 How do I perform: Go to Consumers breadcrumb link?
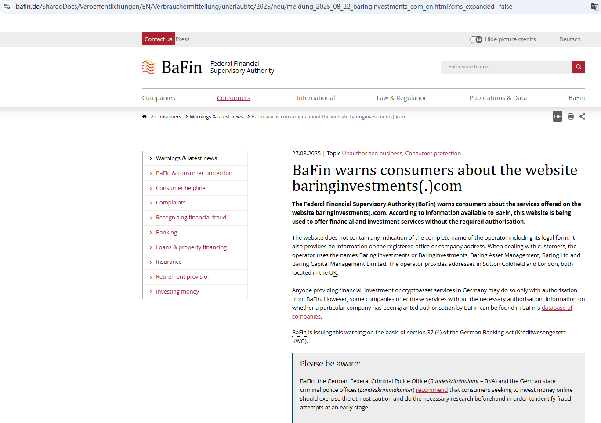coord(168,117)
